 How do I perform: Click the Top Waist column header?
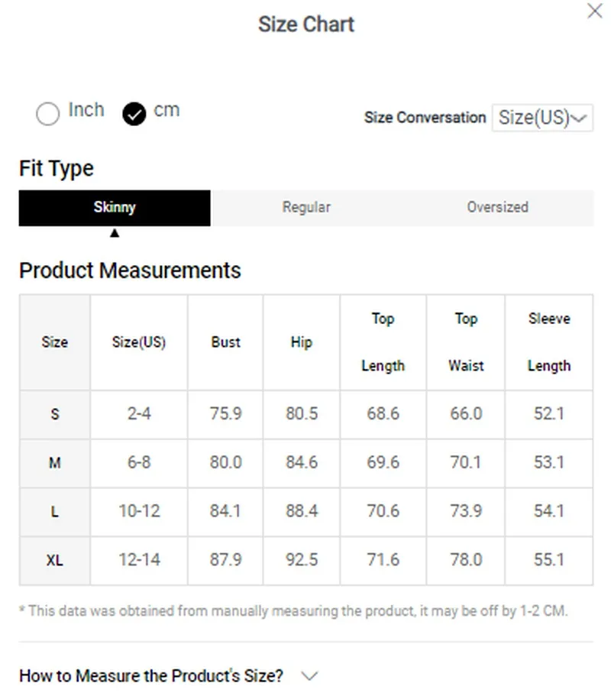465,342
